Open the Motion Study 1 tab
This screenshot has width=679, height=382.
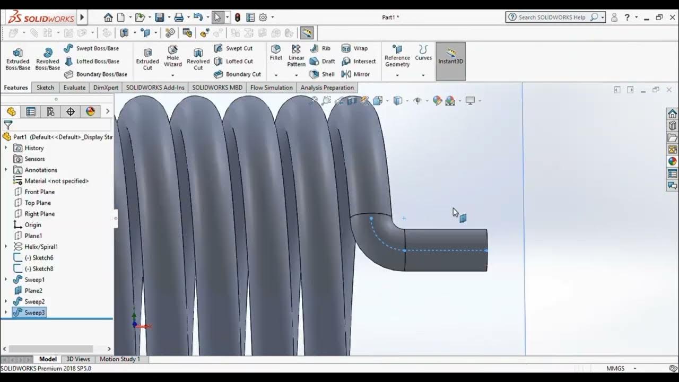[x=120, y=359]
